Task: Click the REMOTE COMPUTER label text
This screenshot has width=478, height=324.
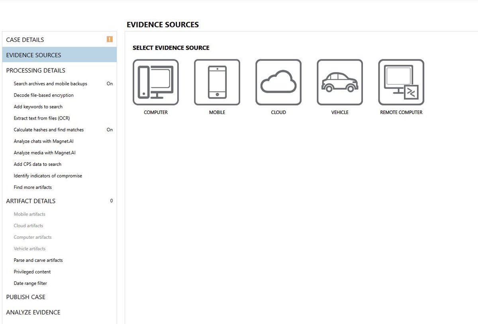Action: pos(401,112)
